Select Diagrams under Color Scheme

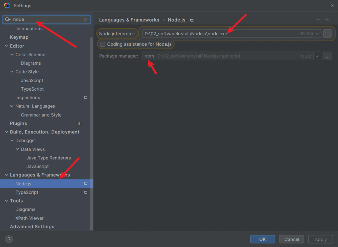[31, 63]
